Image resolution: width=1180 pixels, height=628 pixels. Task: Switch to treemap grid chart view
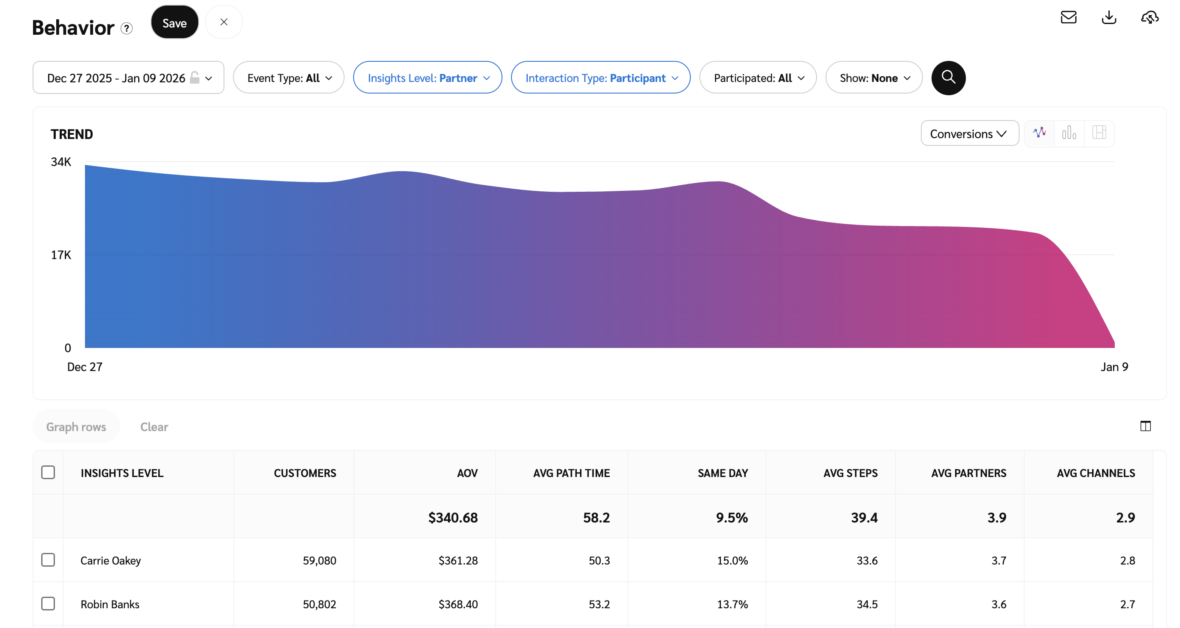pos(1099,133)
